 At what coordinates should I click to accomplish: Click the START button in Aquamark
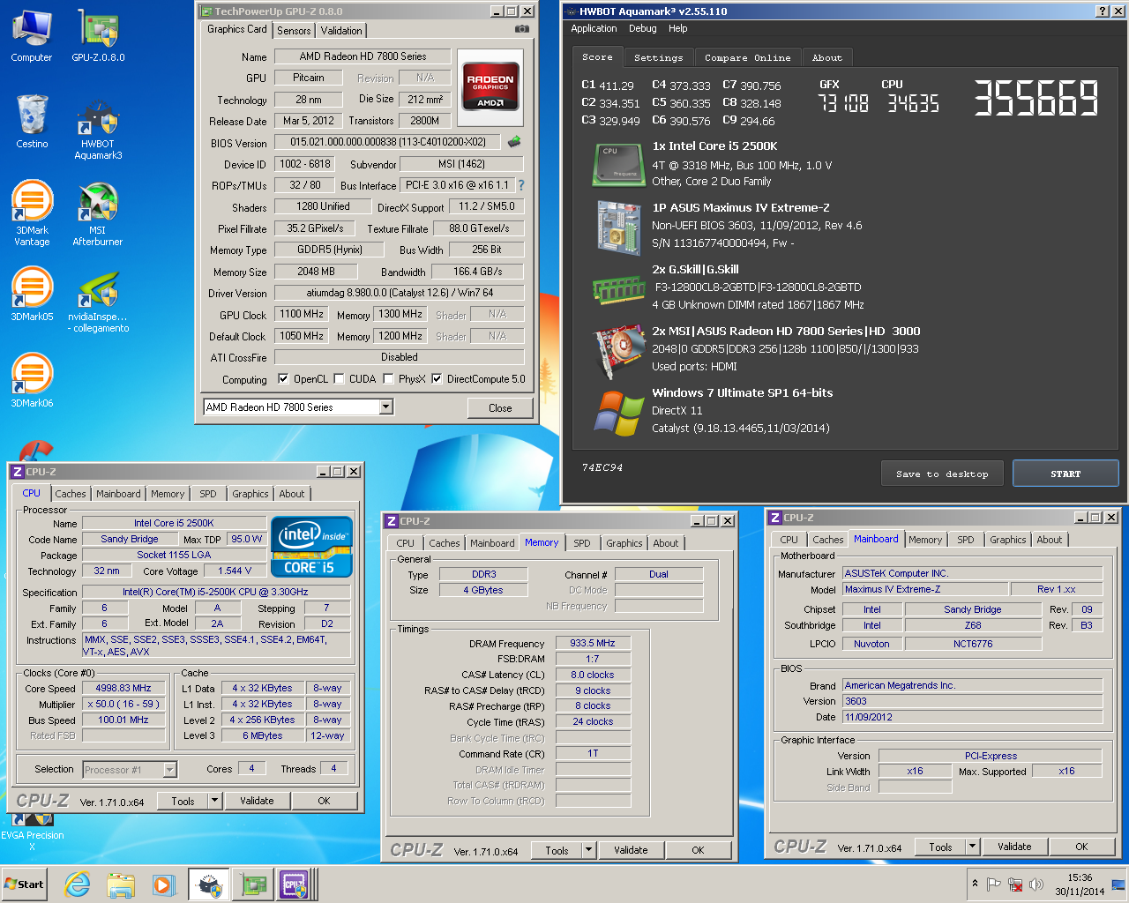coord(1065,474)
